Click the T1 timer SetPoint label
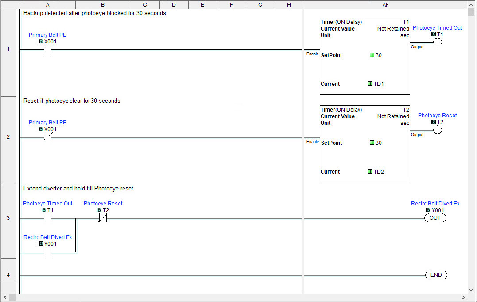This screenshot has width=477, height=302. [331, 55]
